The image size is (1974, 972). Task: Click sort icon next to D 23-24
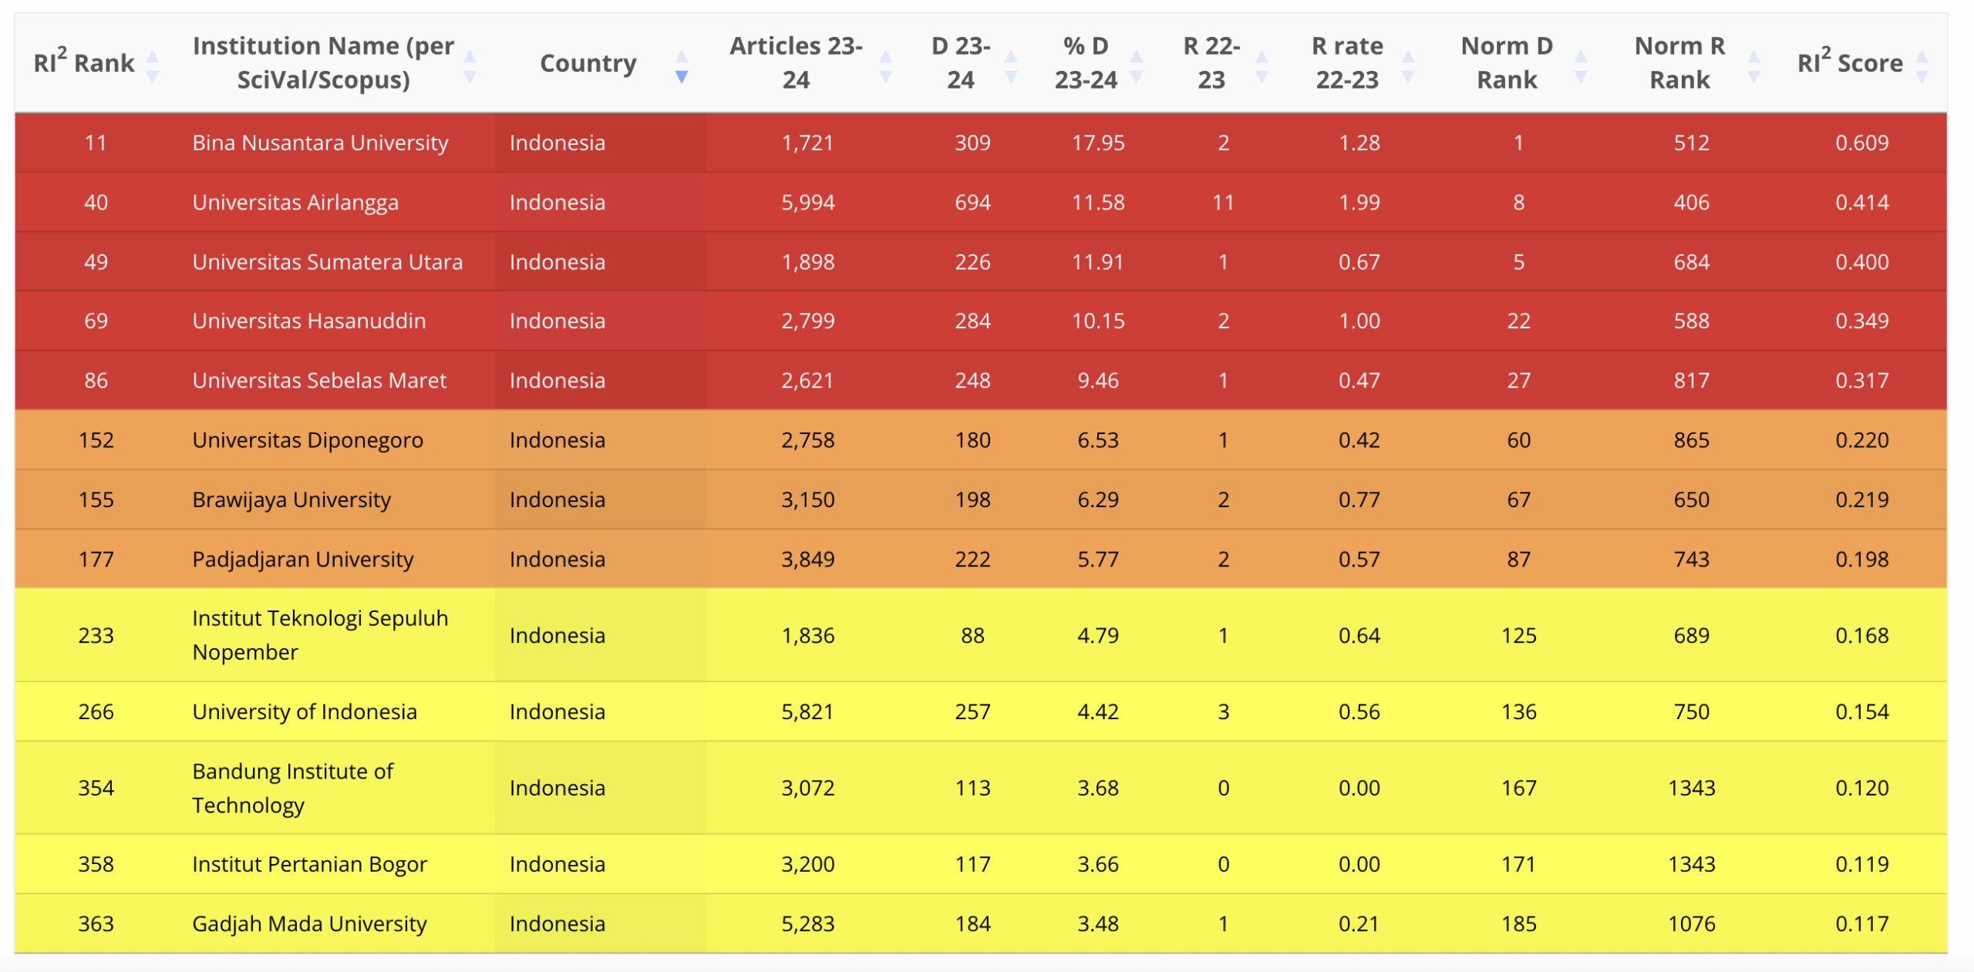click(1011, 66)
